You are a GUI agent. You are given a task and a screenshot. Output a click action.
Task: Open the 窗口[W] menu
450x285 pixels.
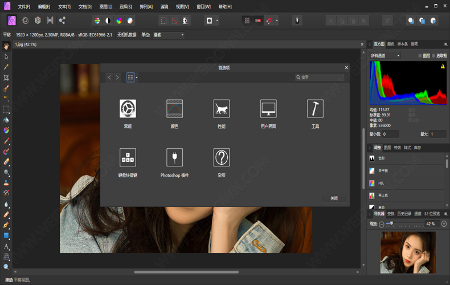tap(203, 7)
